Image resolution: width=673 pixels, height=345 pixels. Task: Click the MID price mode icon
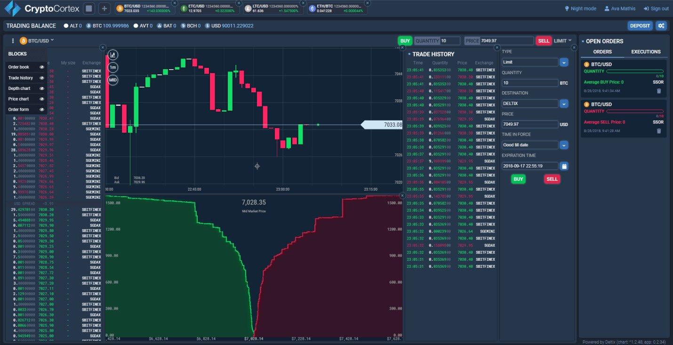112,80
